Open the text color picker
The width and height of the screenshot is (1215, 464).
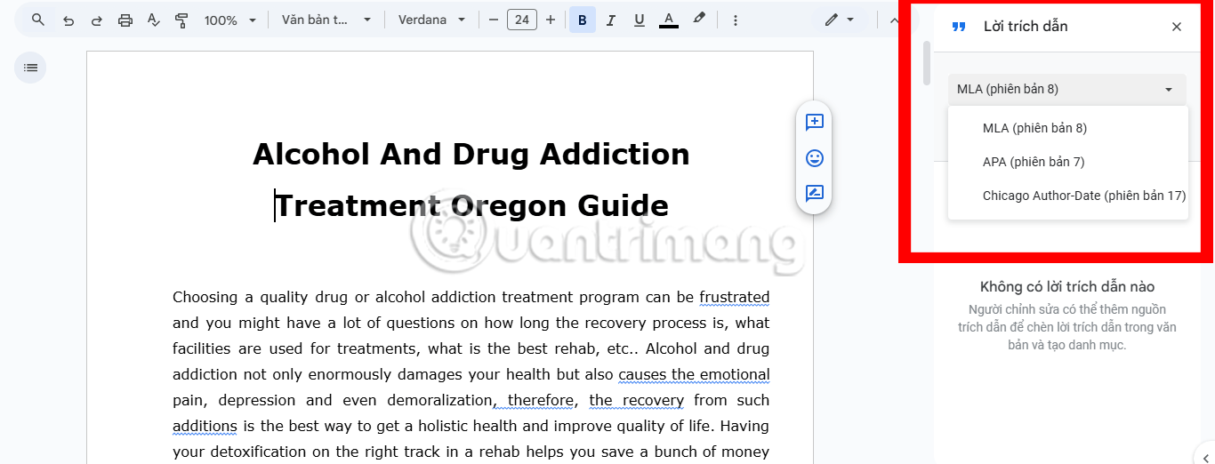pyautogui.click(x=669, y=20)
